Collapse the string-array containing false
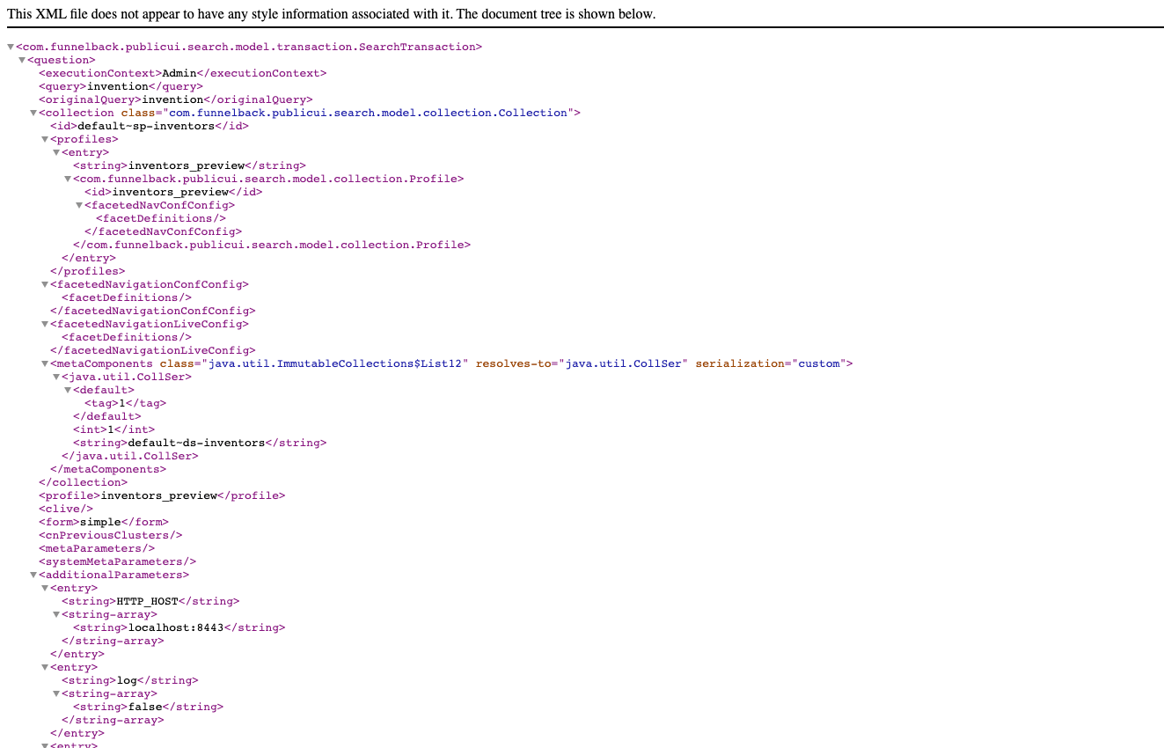The image size is (1164, 748). click(57, 693)
